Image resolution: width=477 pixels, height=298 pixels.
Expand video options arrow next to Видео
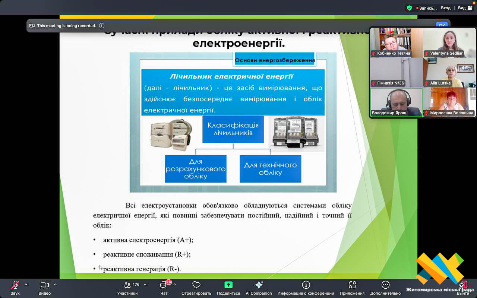point(55,285)
